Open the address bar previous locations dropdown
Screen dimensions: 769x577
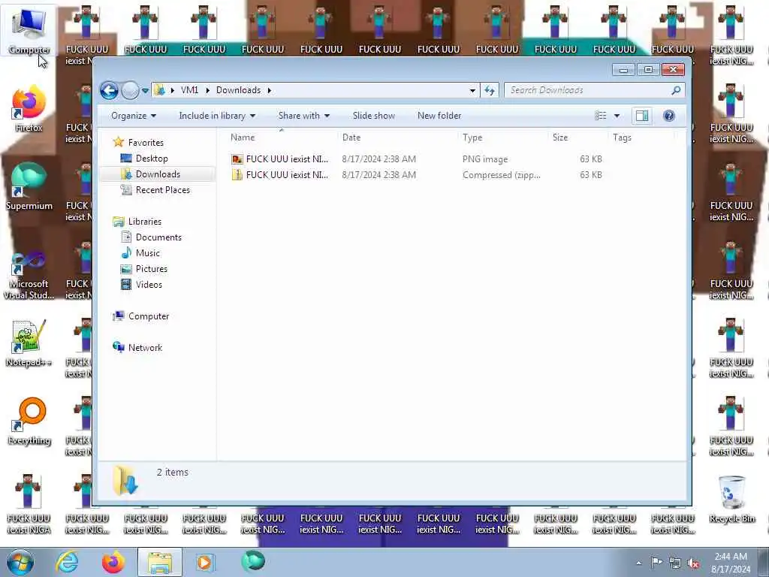point(472,90)
